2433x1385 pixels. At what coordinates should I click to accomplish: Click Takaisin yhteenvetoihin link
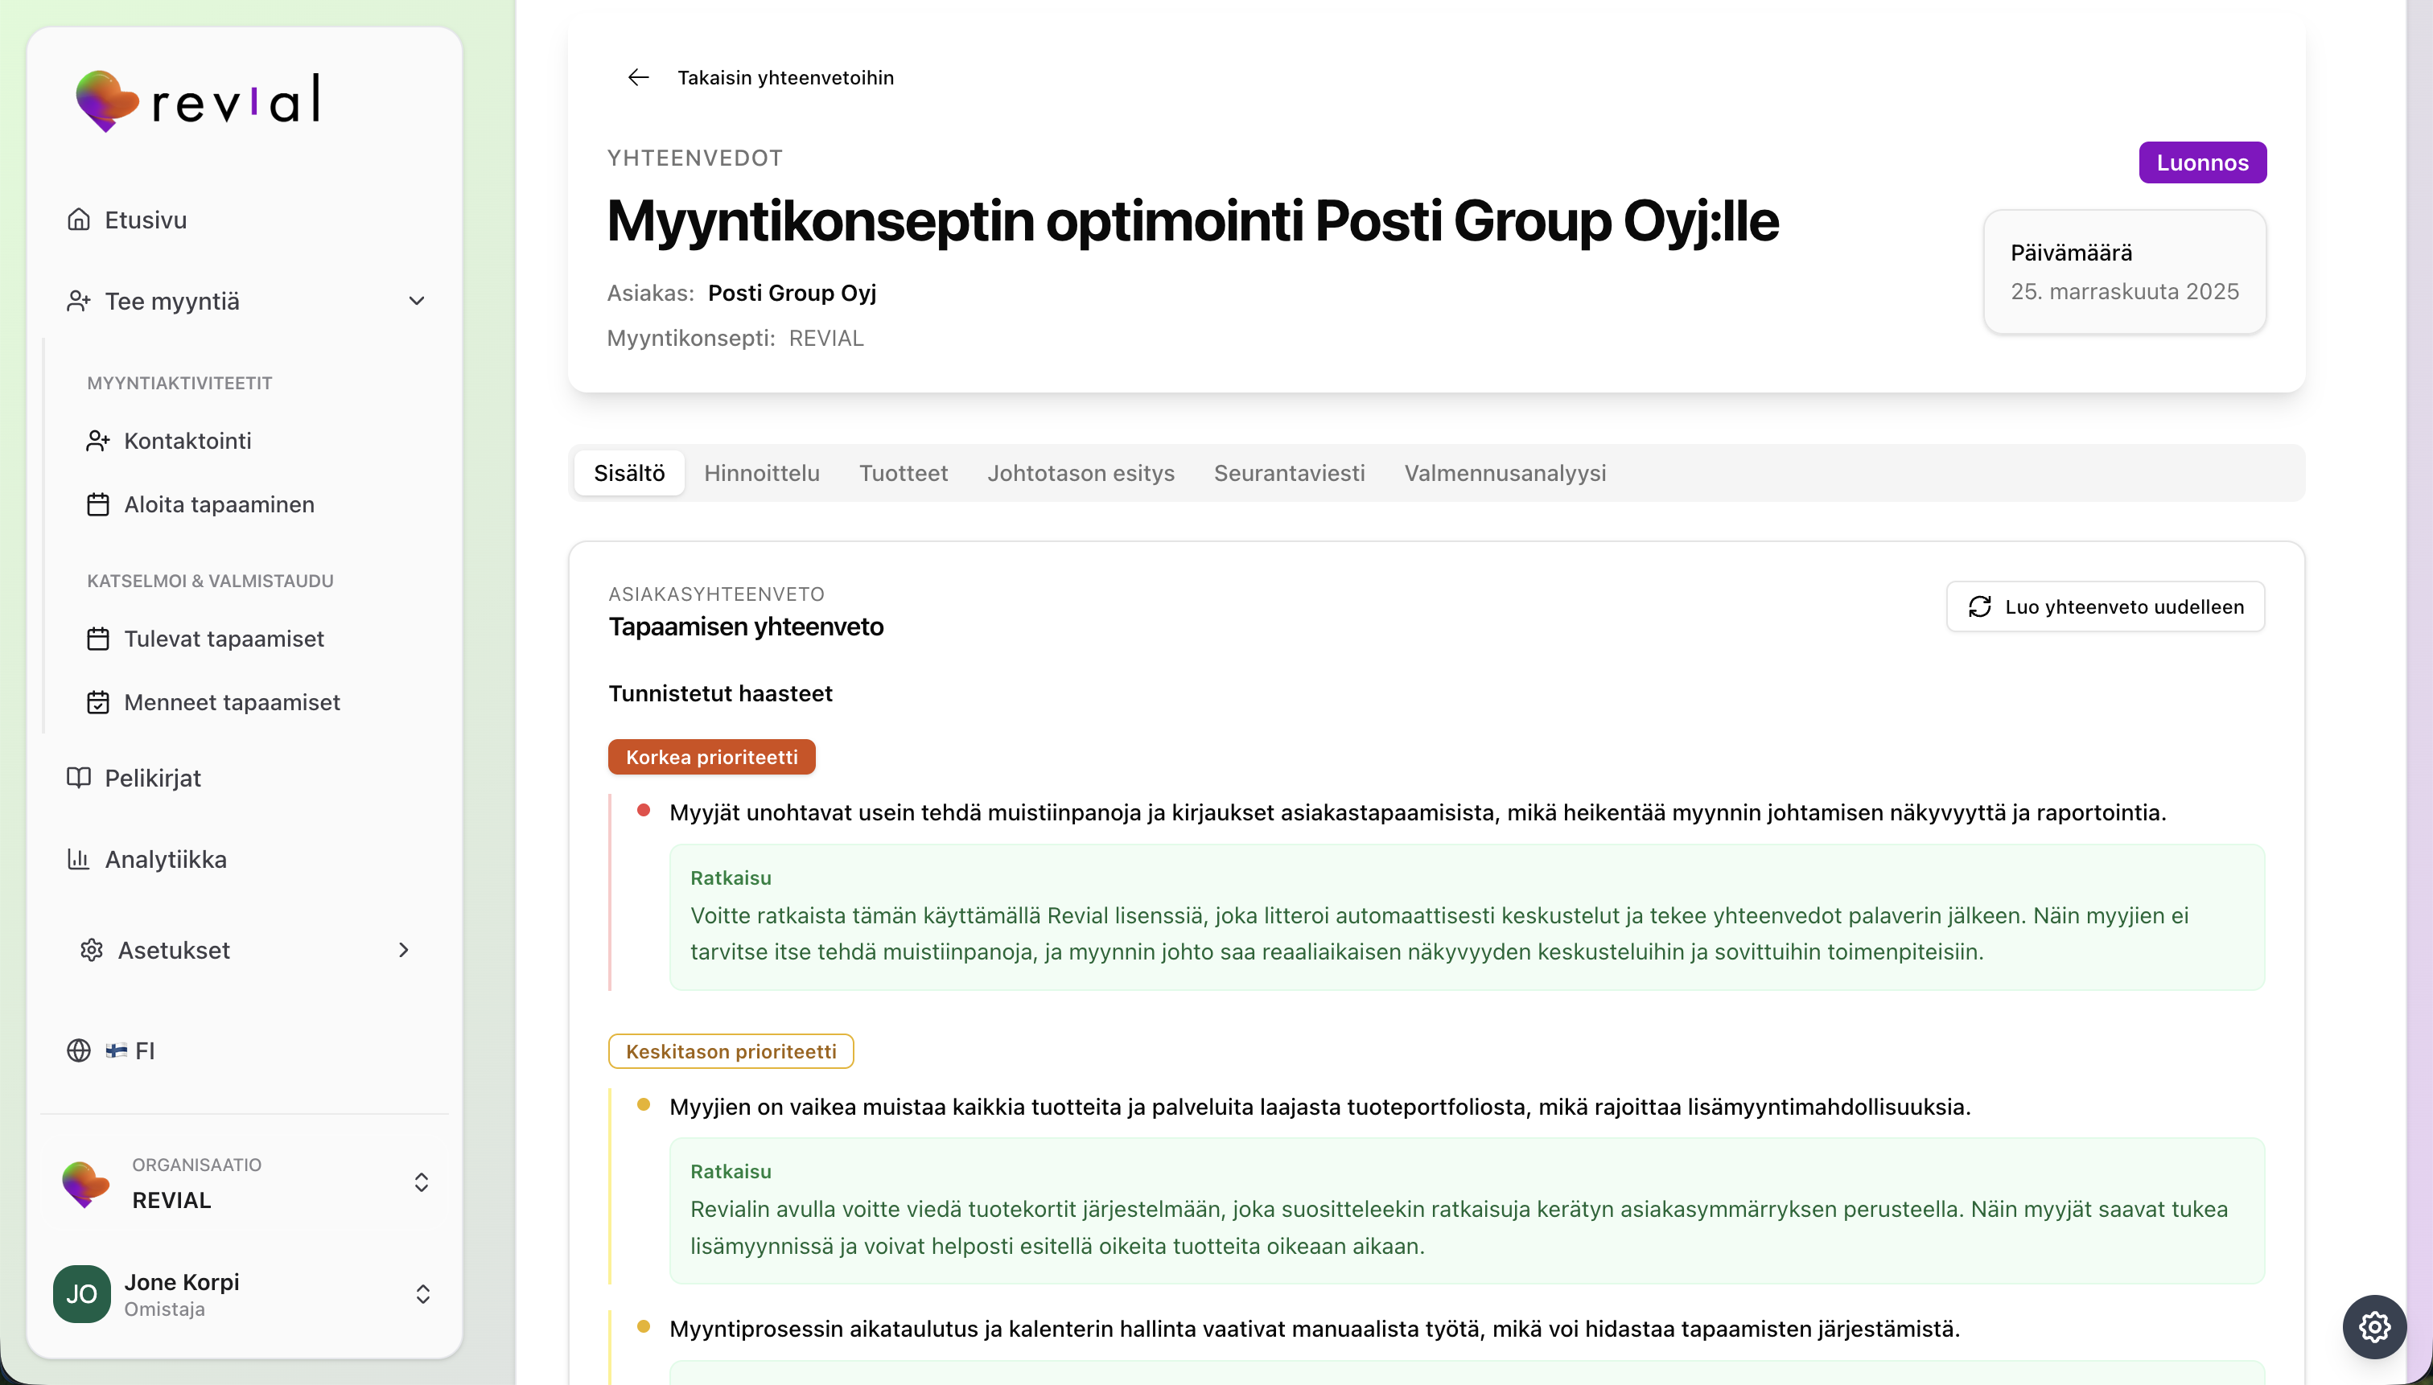pos(785,77)
